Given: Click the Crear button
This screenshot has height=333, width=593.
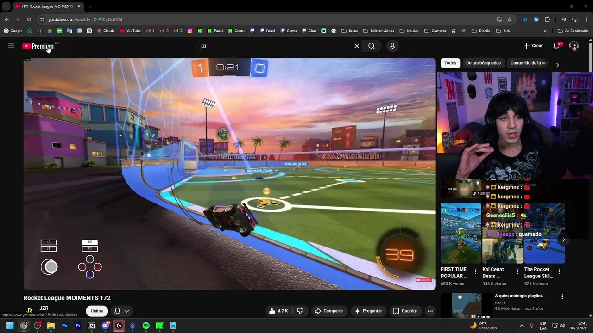Looking at the screenshot, I should click(533, 46).
